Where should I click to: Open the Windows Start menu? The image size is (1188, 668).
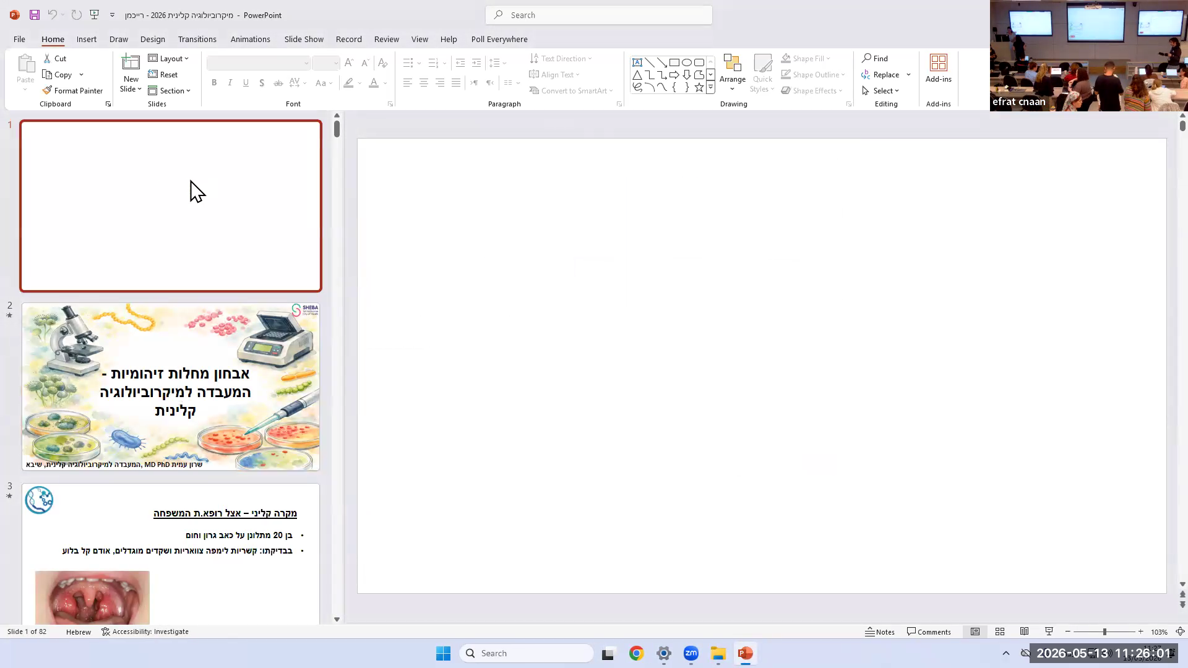point(444,653)
